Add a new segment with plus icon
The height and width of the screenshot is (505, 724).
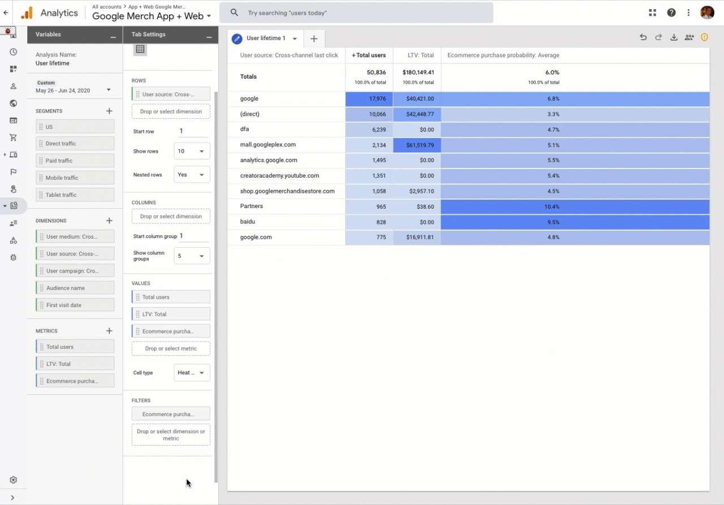click(x=109, y=111)
